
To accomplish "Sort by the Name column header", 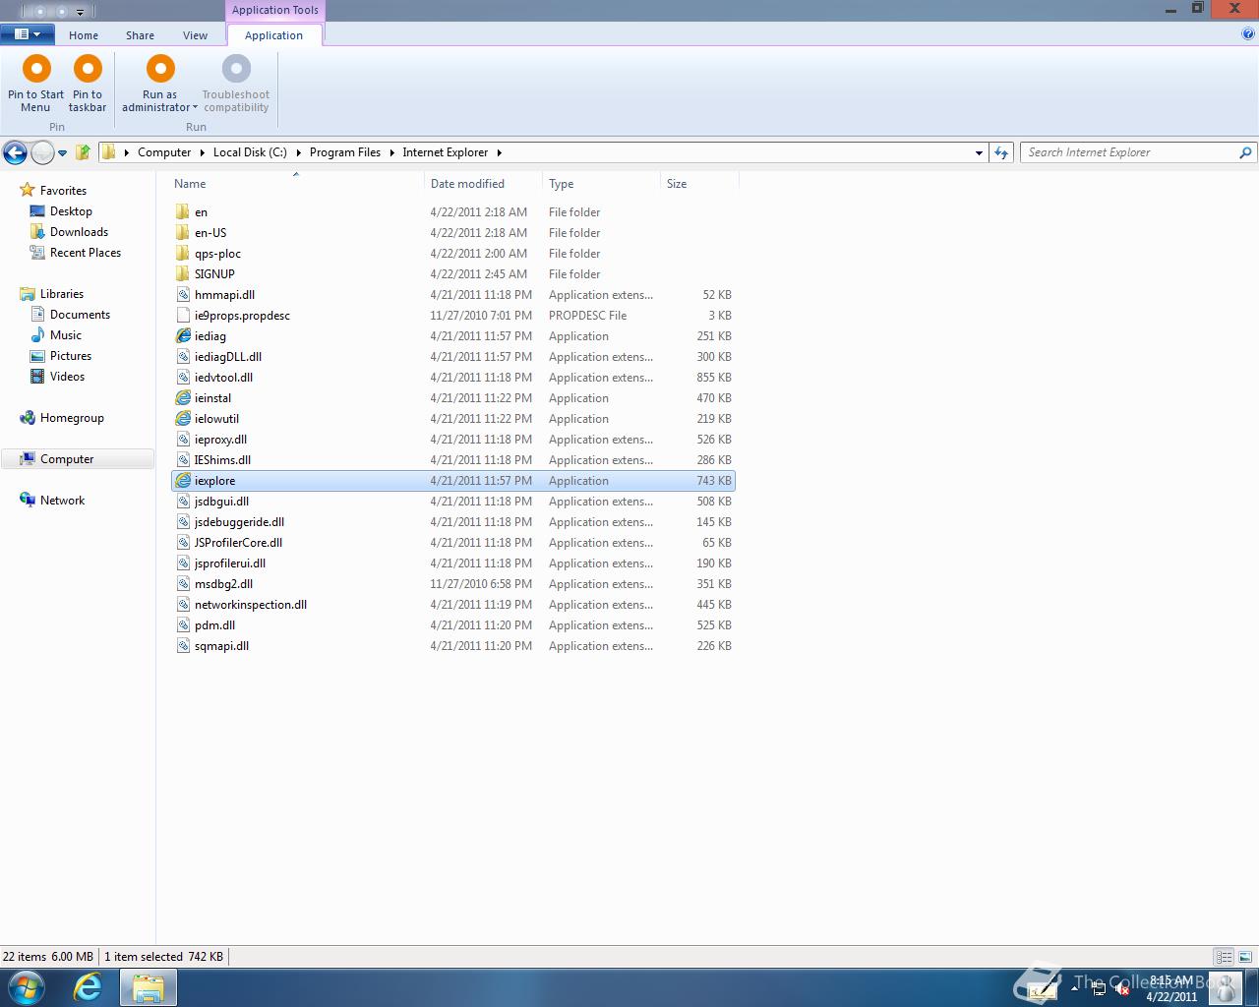I will [x=296, y=184].
